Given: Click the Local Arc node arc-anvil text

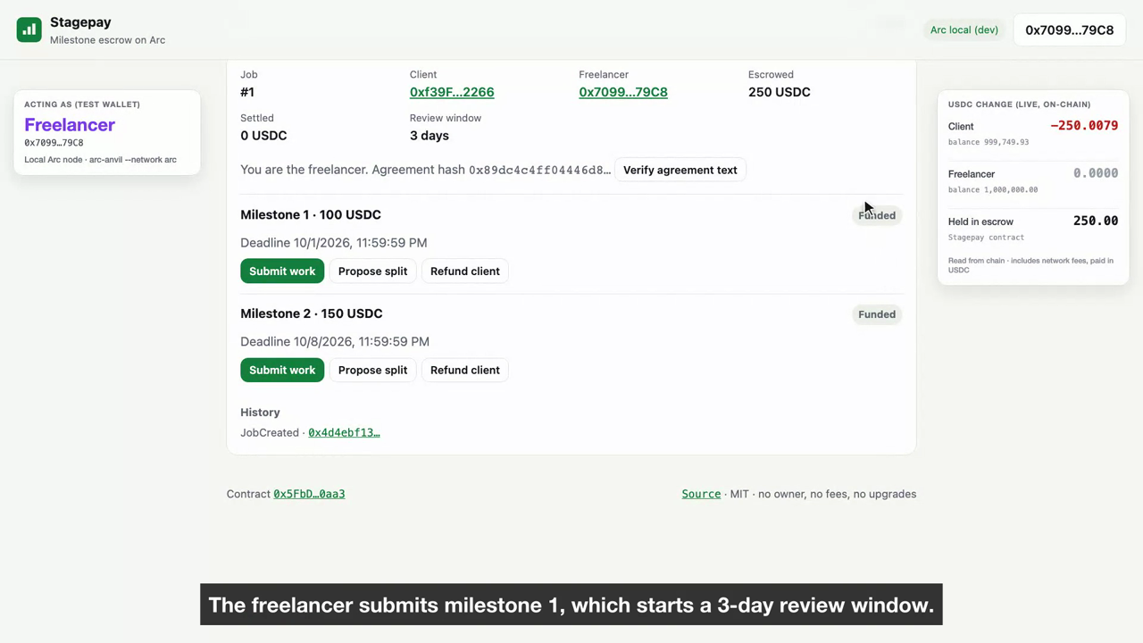Looking at the screenshot, I should 101,160.
